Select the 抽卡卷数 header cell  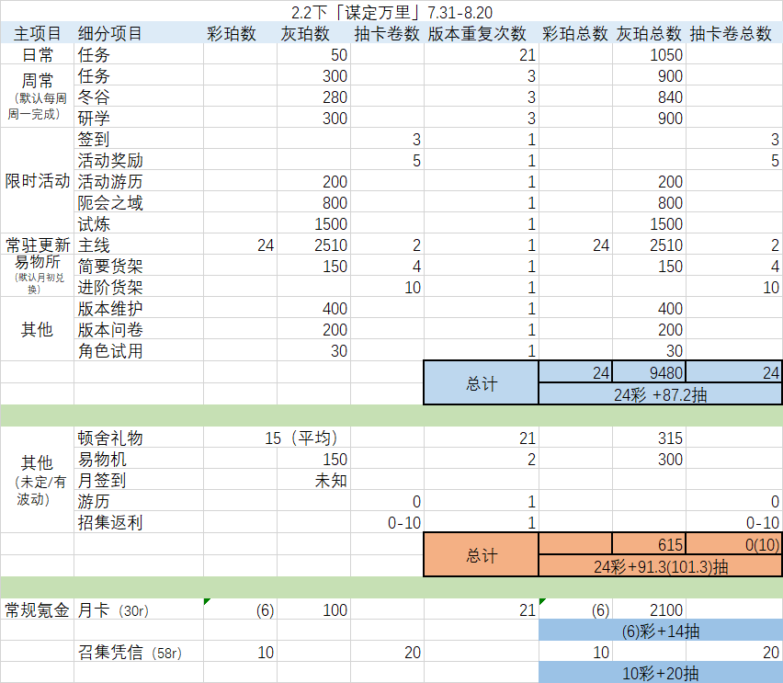coord(387,33)
